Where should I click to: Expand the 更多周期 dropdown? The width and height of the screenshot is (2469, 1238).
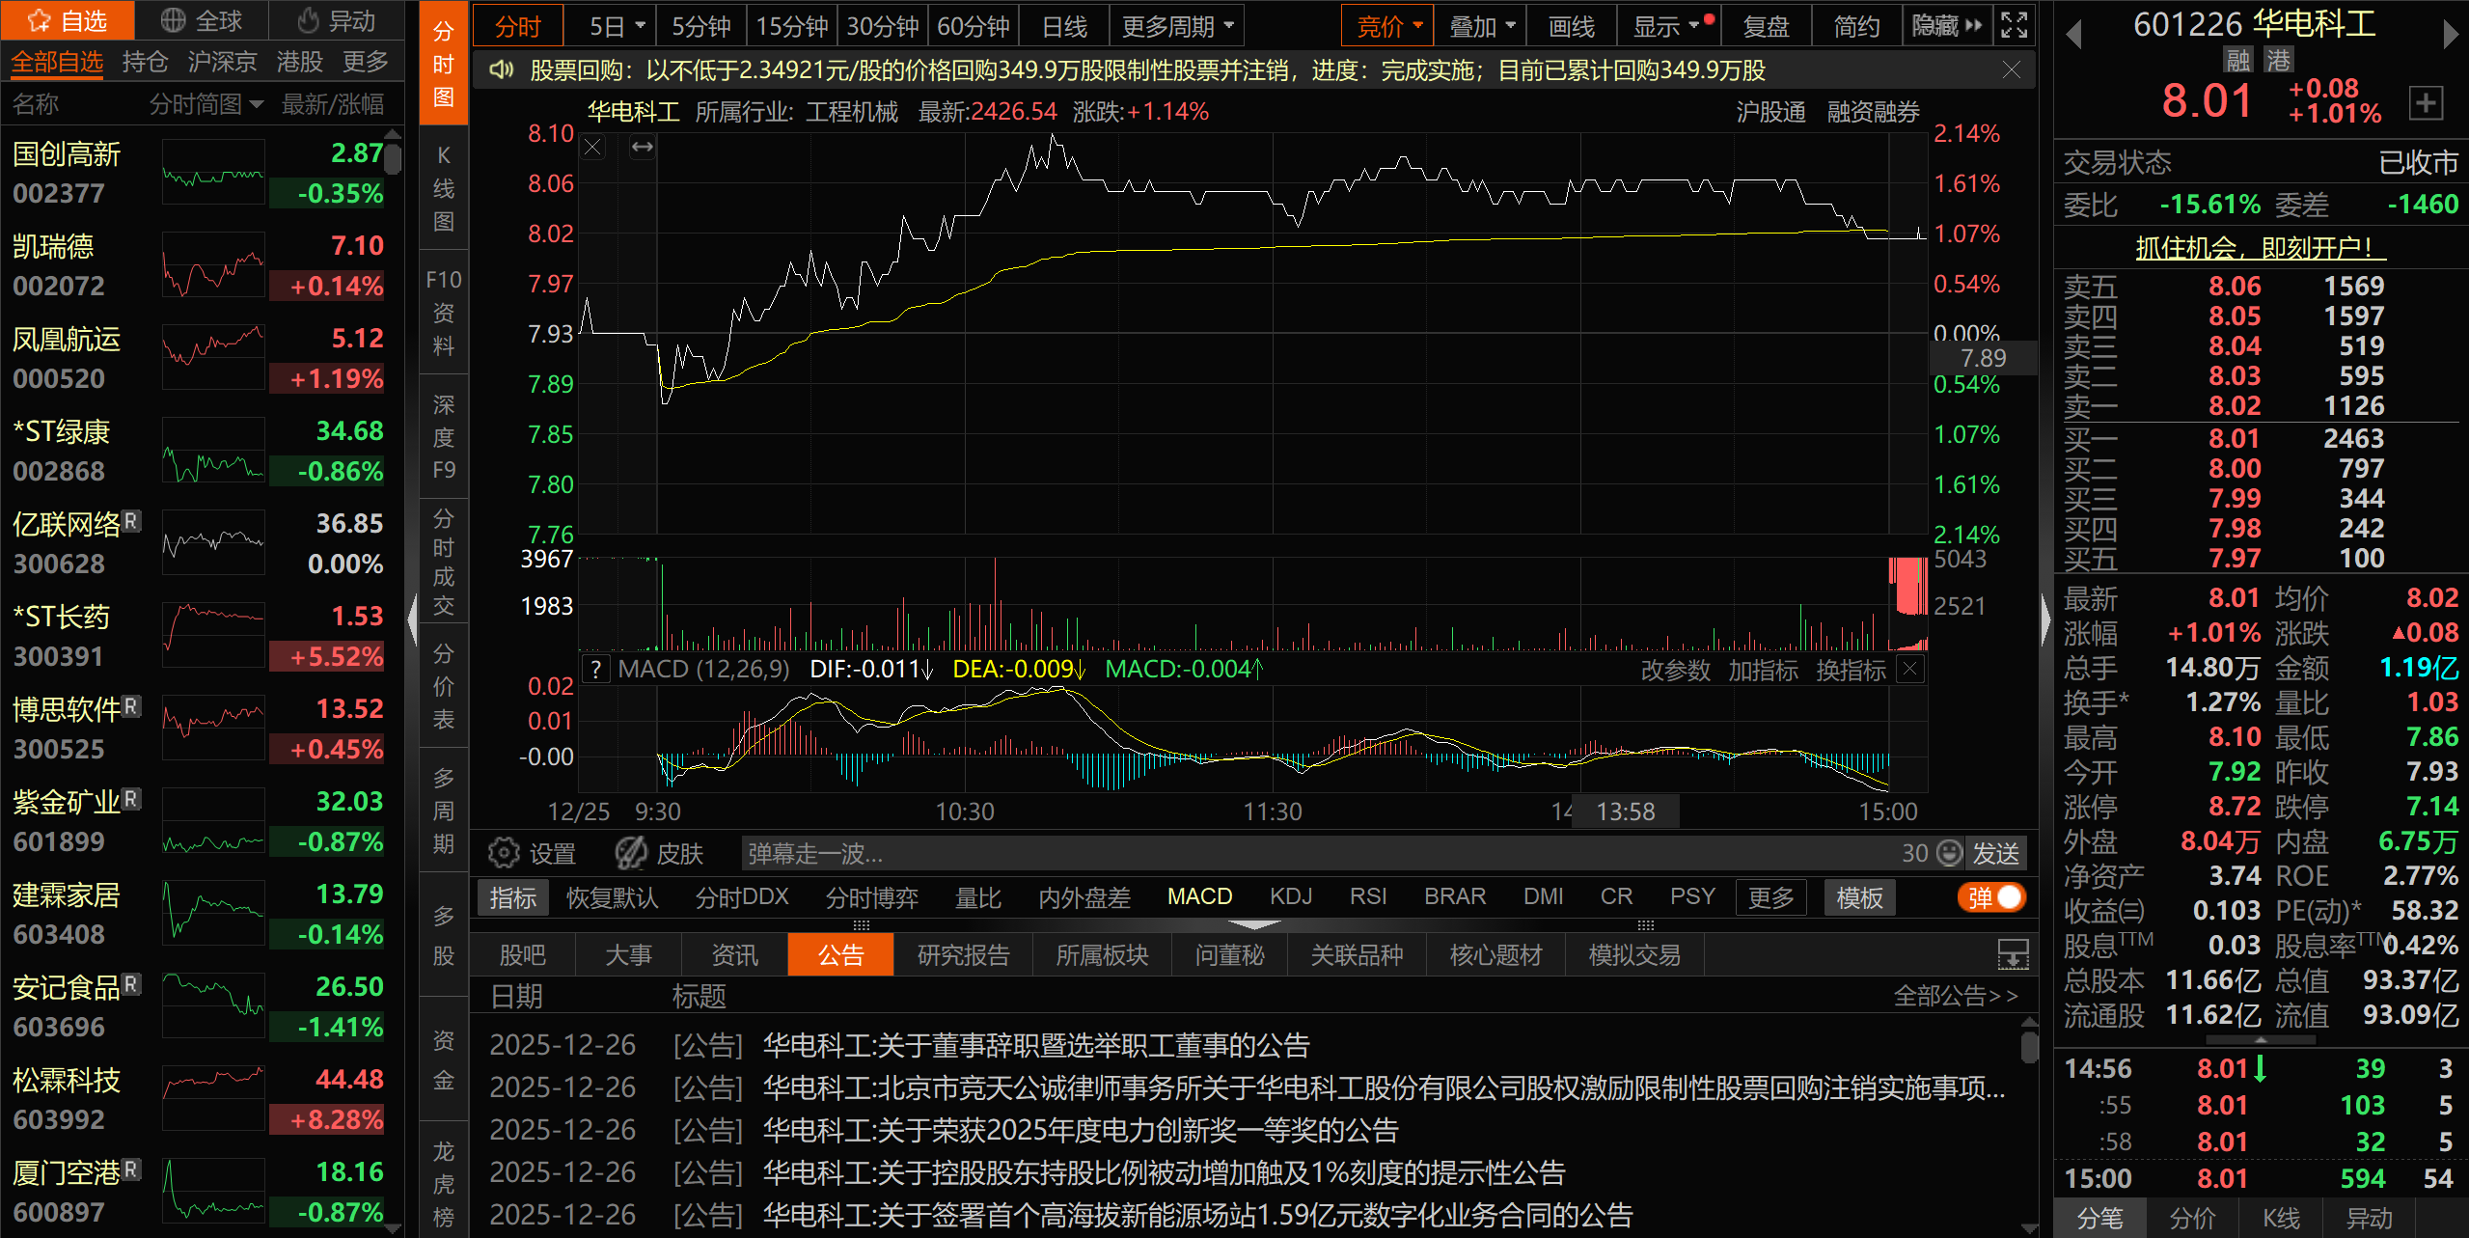[x=1176, y=26]
